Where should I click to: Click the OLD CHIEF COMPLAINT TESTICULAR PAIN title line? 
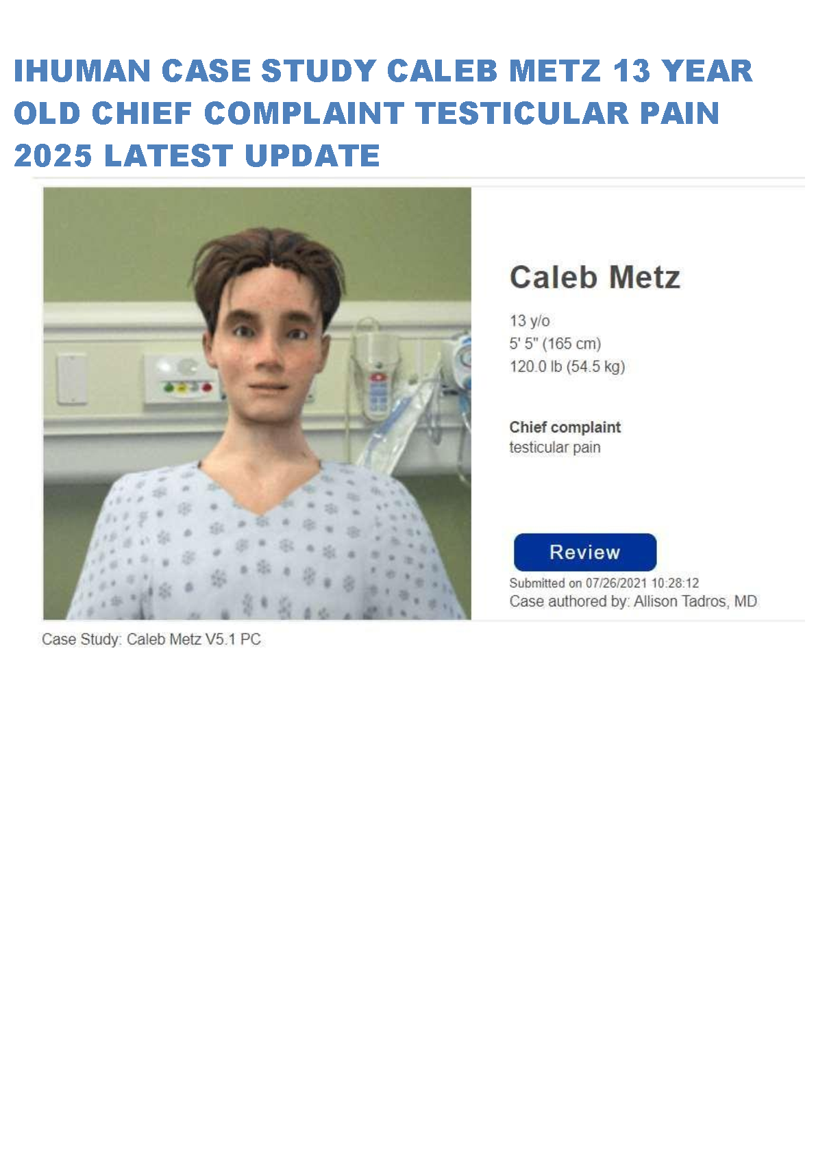pos(367,113)
